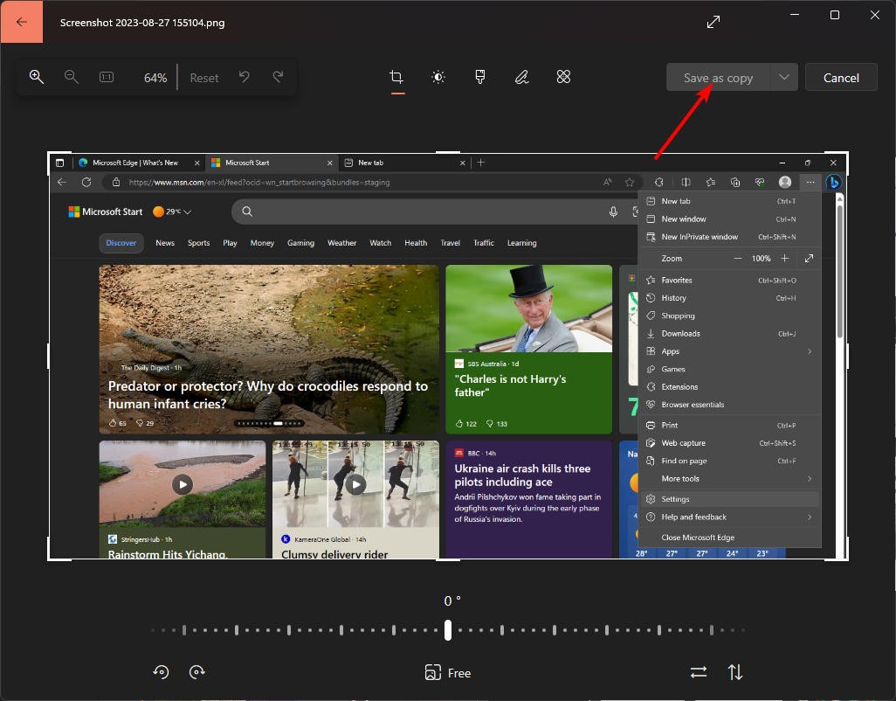Click the zoom out magnifier
Screen dimensions: 896x701
point(72,77)
